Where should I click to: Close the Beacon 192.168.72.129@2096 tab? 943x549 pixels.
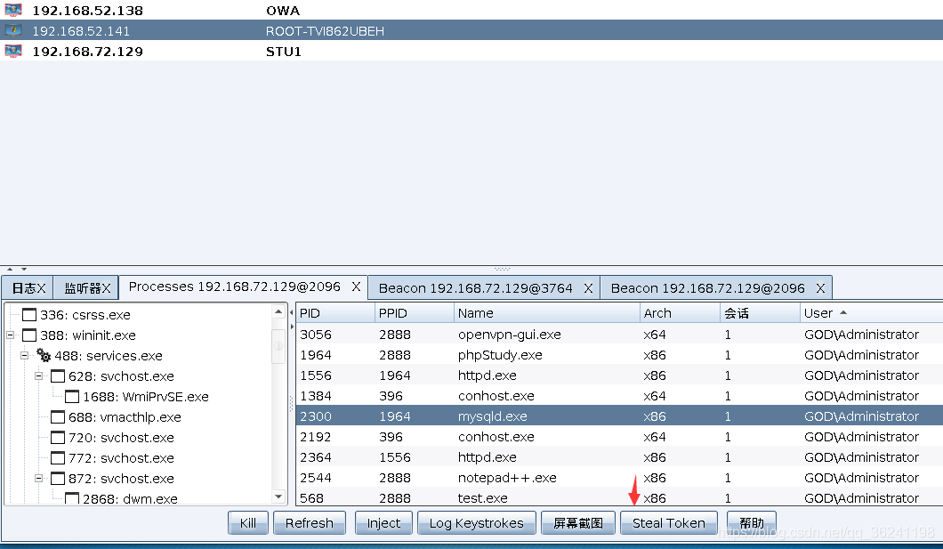(x=820, y=288)
